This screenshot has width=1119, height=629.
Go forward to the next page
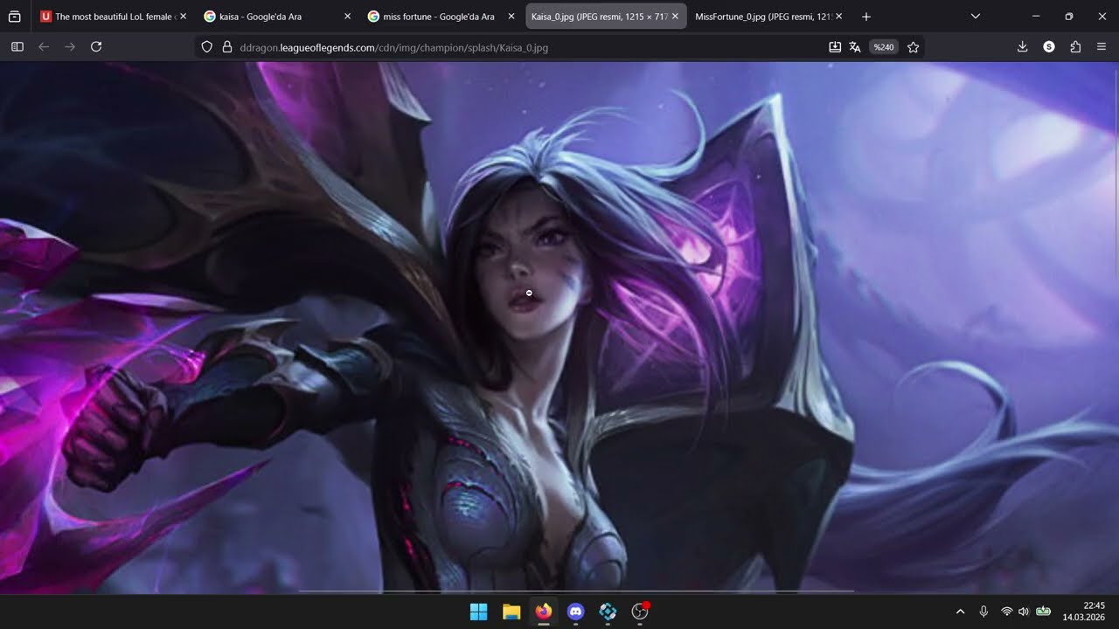coord(70,47)
